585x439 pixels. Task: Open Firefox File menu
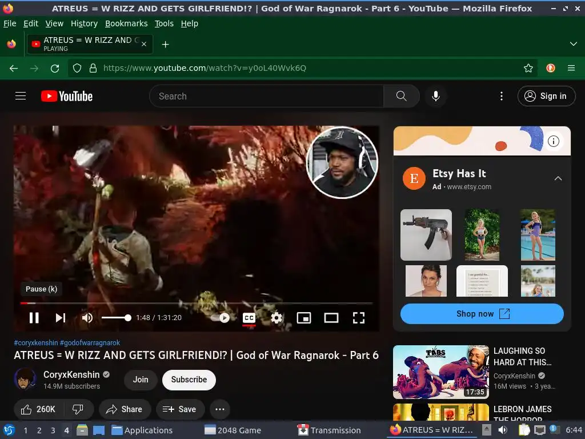tap(10, 23)
